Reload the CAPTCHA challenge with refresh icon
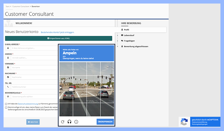Viewport: 224px width, 131px height. 63,122
